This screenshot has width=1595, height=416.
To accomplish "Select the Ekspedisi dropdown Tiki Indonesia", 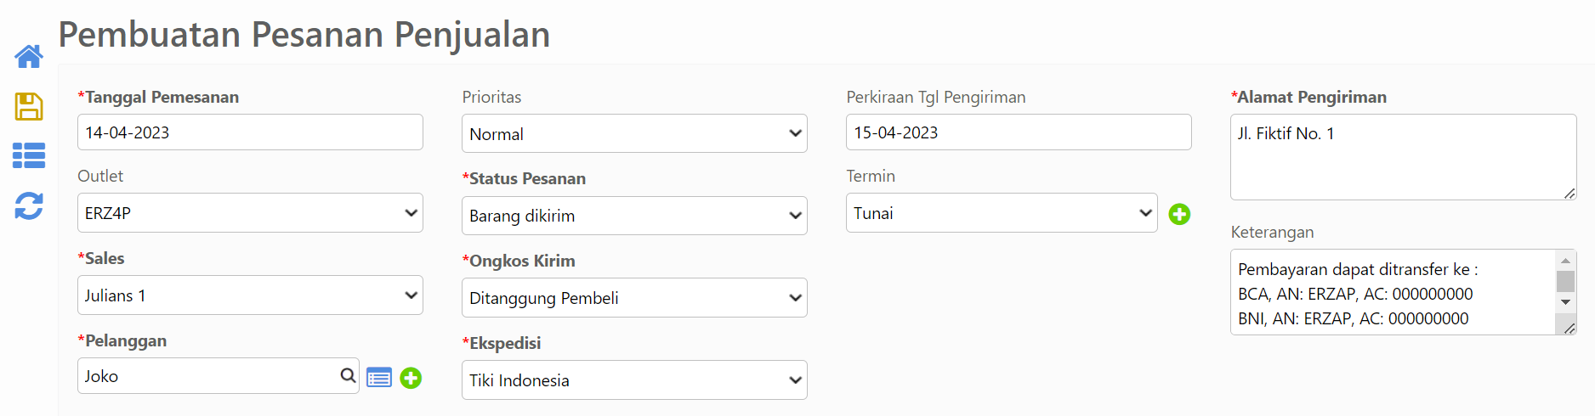I will pos(634,380).
